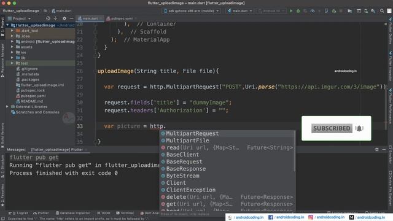The height and width of the screenshot is (221, 393).
Task: Place cursor after http. on line 33
Action: pyautogui.click(x=166, y=126)
